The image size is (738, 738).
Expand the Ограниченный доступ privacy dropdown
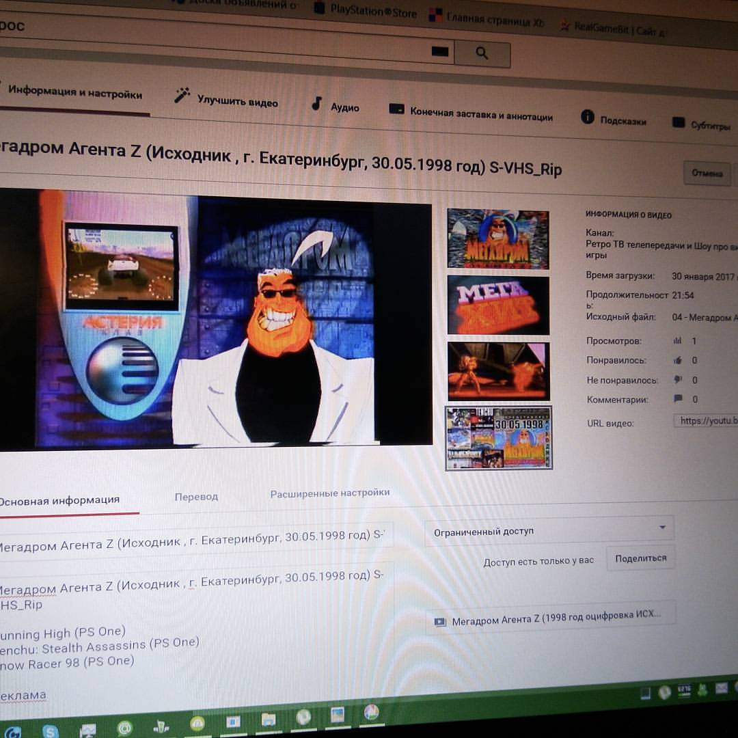[549, 530]
